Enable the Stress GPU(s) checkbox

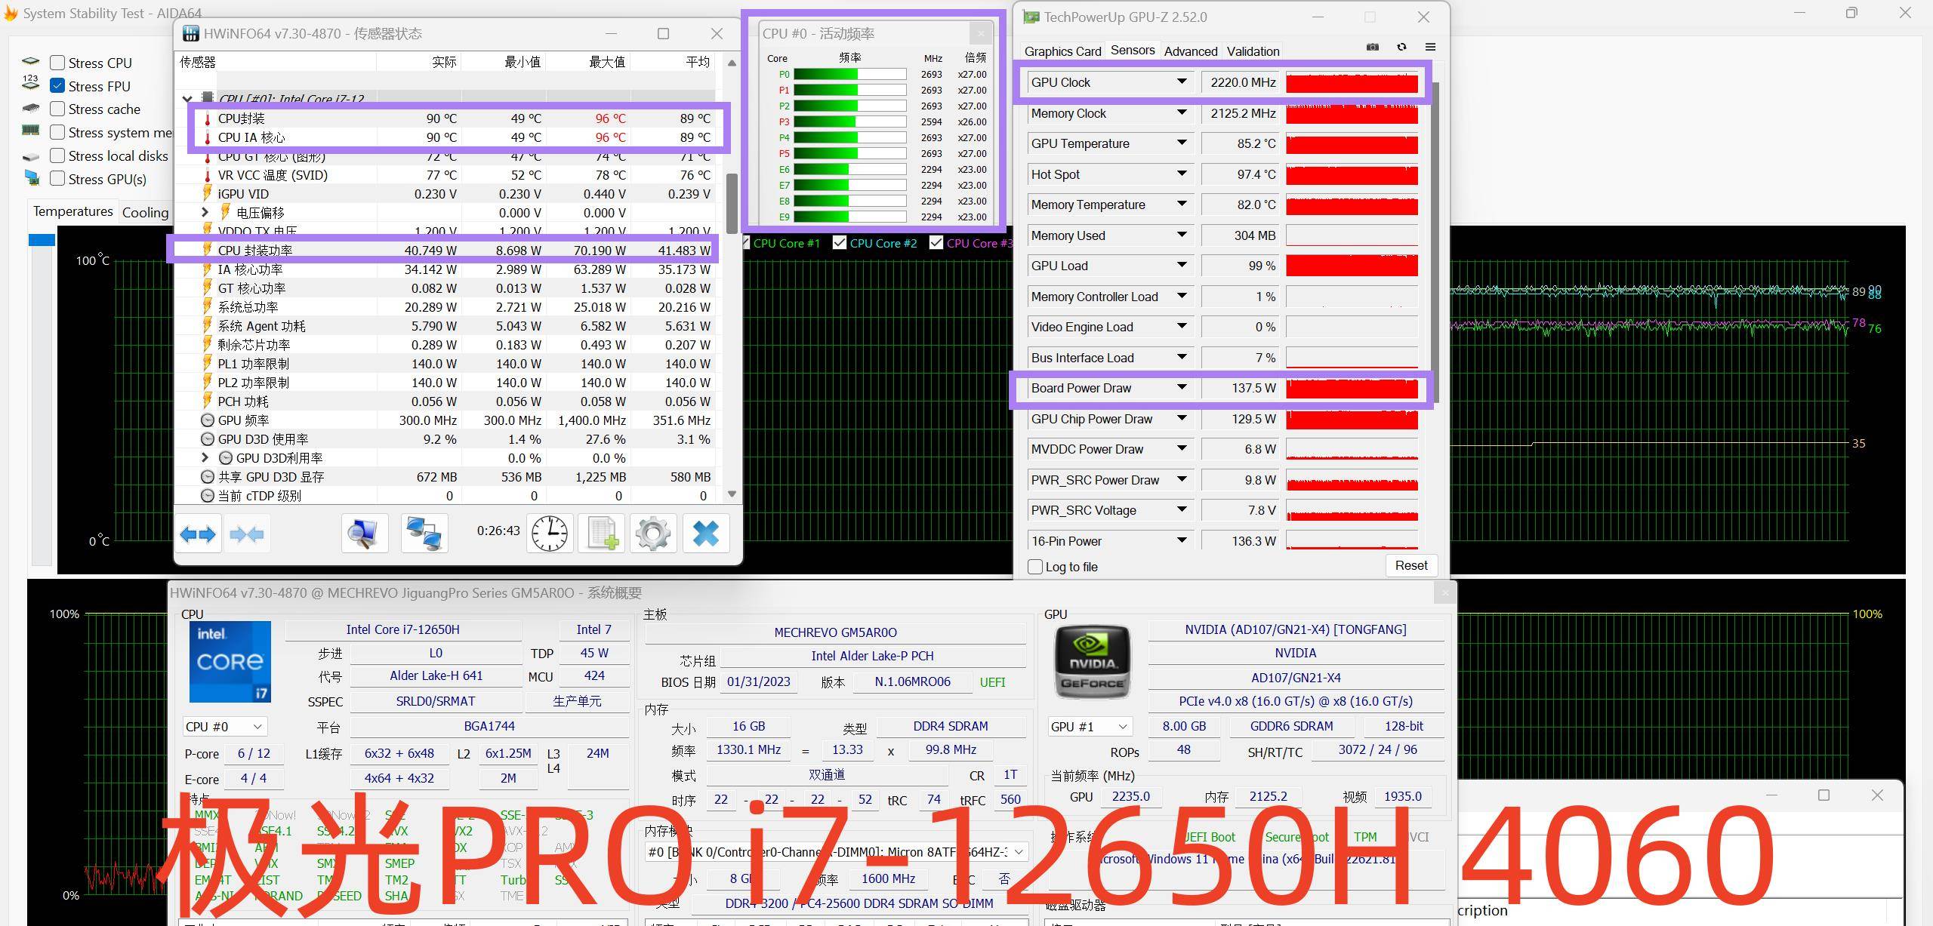57,179
